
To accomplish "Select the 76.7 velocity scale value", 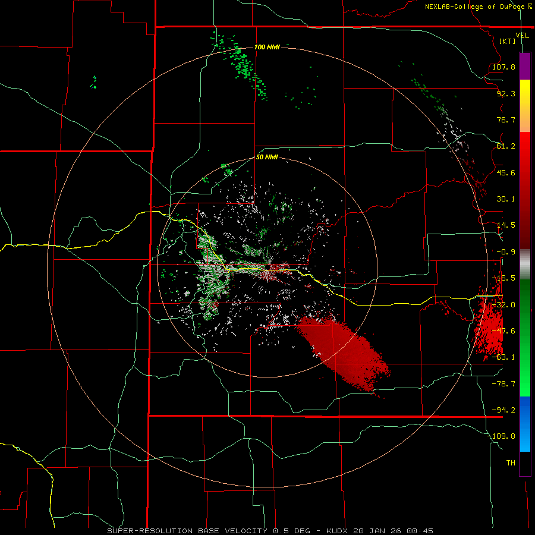I will pos(506,119).
